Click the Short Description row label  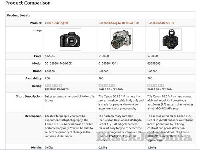tap(29, 96)
